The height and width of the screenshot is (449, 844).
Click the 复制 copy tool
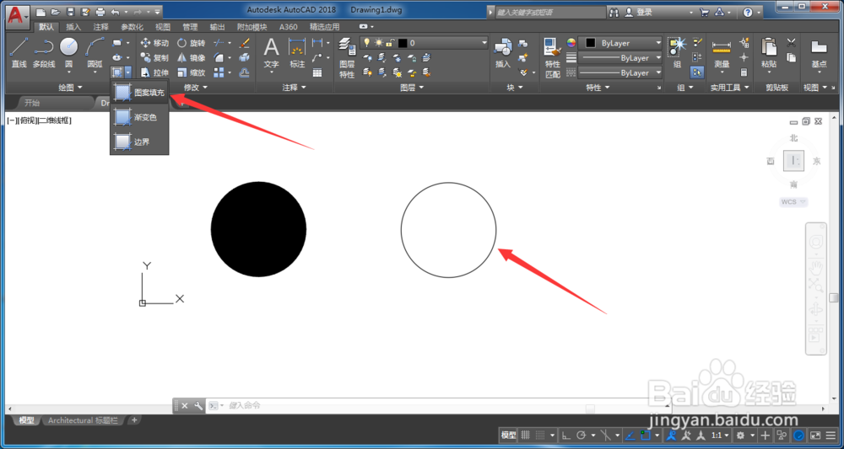click(154, 57)
